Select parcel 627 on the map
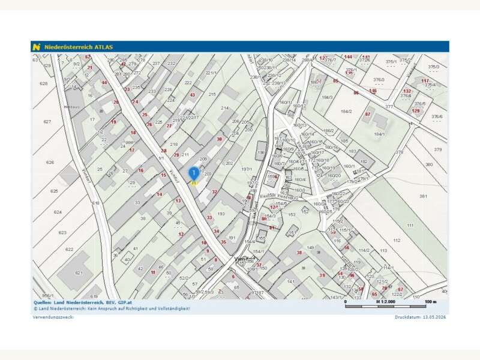 [47, 122]
